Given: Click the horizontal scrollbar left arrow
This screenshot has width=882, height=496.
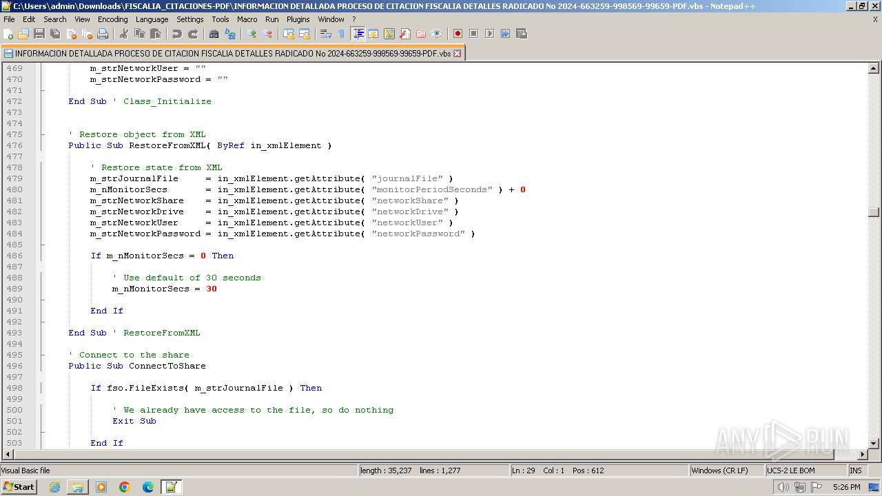Looking at the screenshot, I should pyautogui.click(x=8, y=455).
